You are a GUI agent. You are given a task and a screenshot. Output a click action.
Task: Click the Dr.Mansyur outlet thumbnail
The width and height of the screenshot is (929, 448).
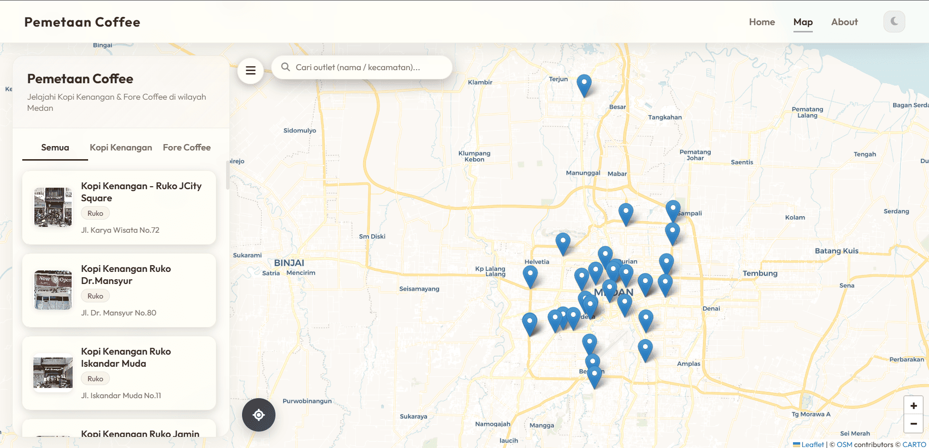click(x=53, y=290)
